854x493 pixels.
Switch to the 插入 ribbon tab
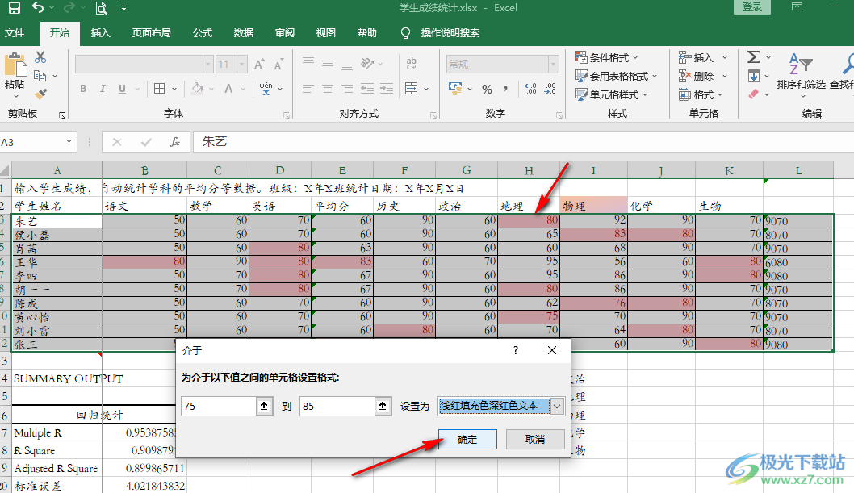click(x=100, y=32)
